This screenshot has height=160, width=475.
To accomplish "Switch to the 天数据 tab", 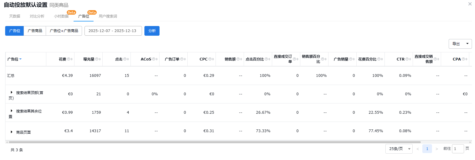I will [x=15, y=16].
